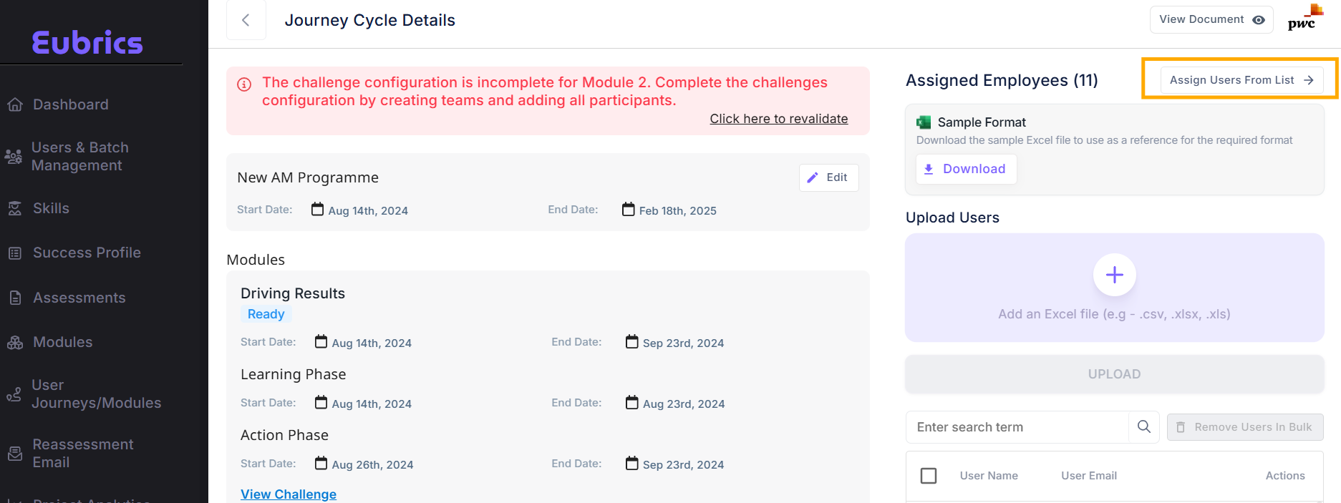
Task: Click the plus icon to add file
Action: point(1113,275)
